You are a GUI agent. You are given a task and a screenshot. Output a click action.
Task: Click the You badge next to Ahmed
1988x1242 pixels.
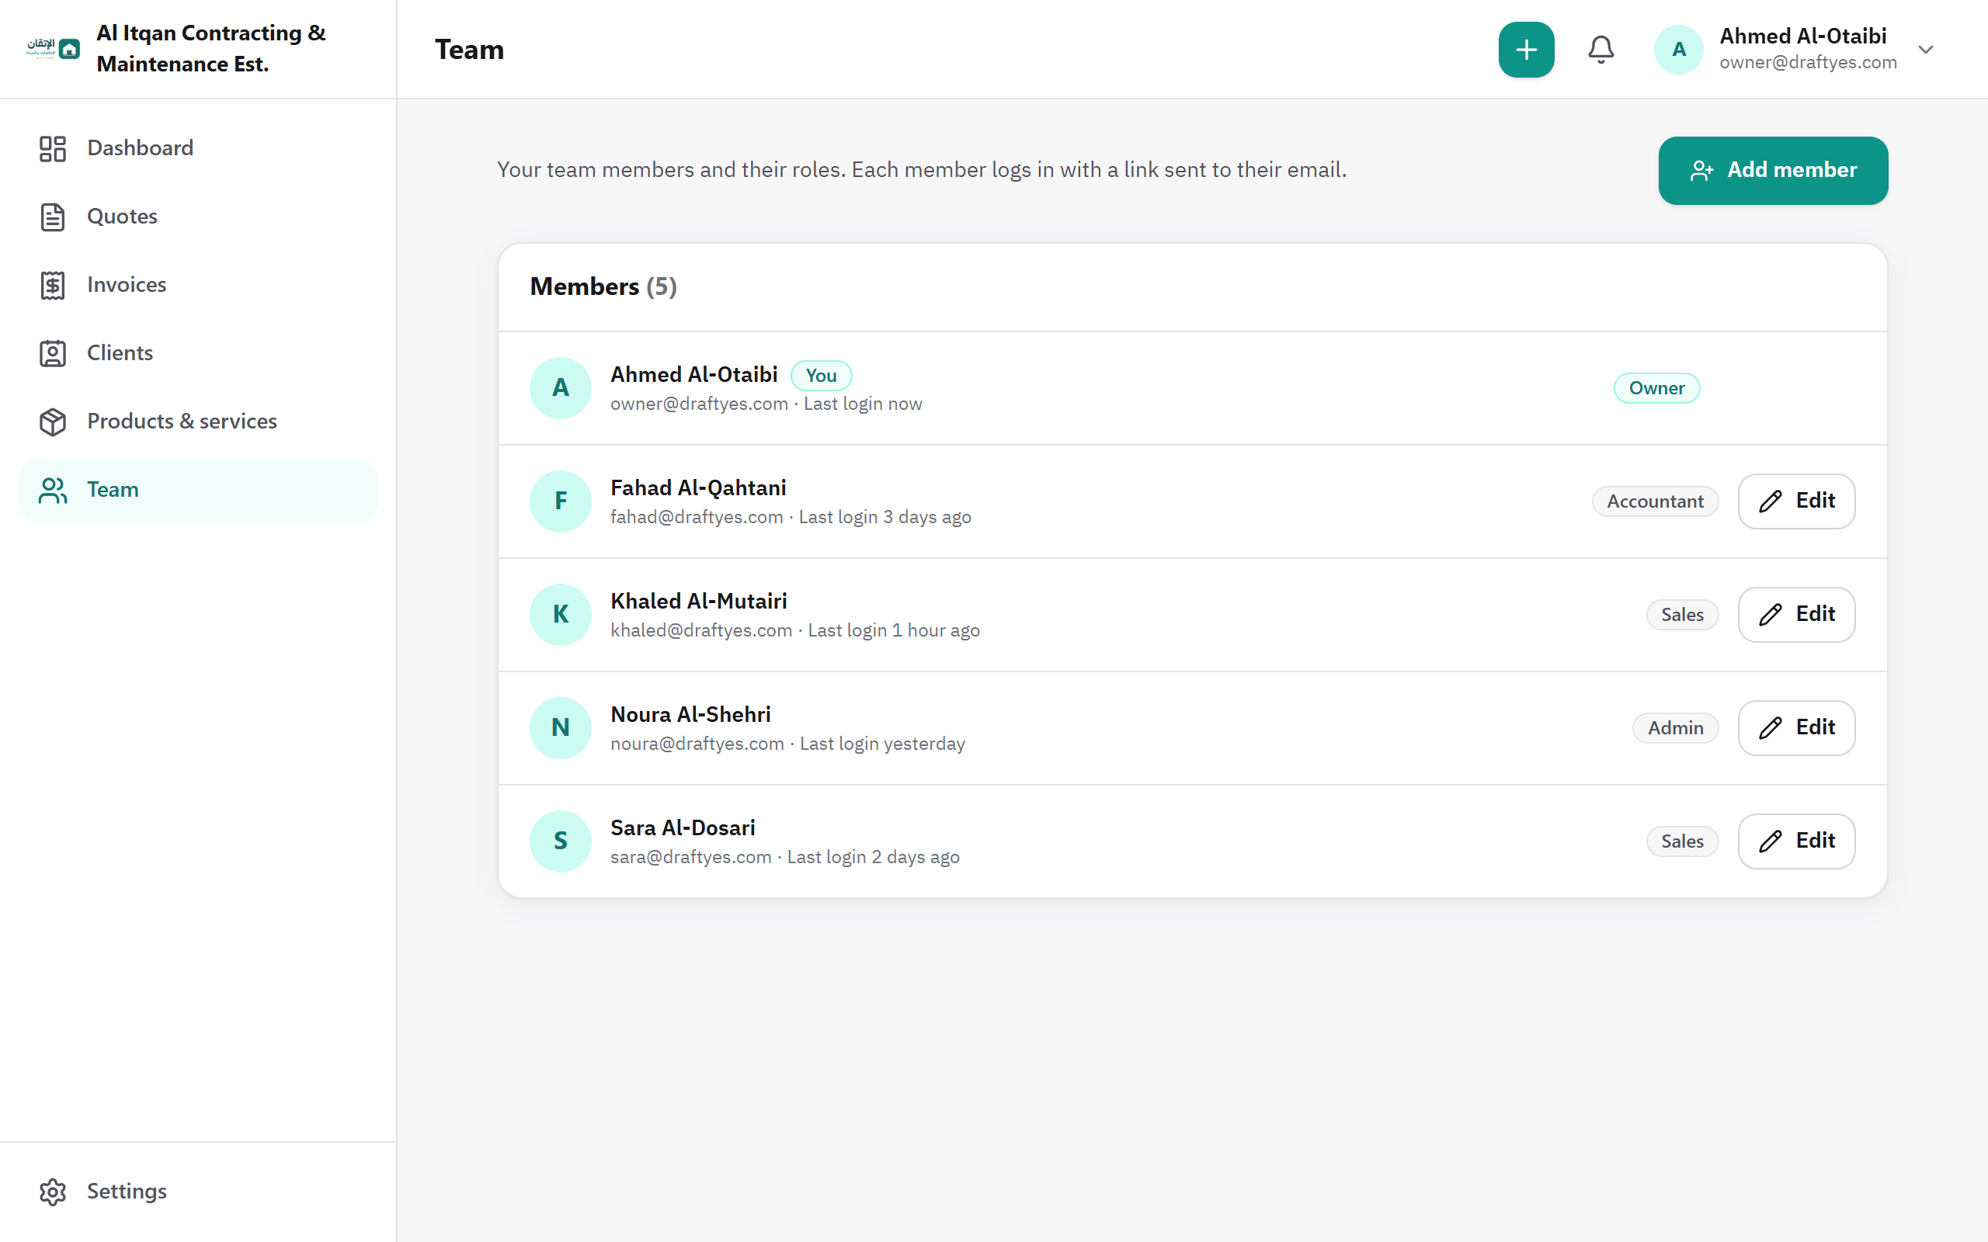pos(821,376)
